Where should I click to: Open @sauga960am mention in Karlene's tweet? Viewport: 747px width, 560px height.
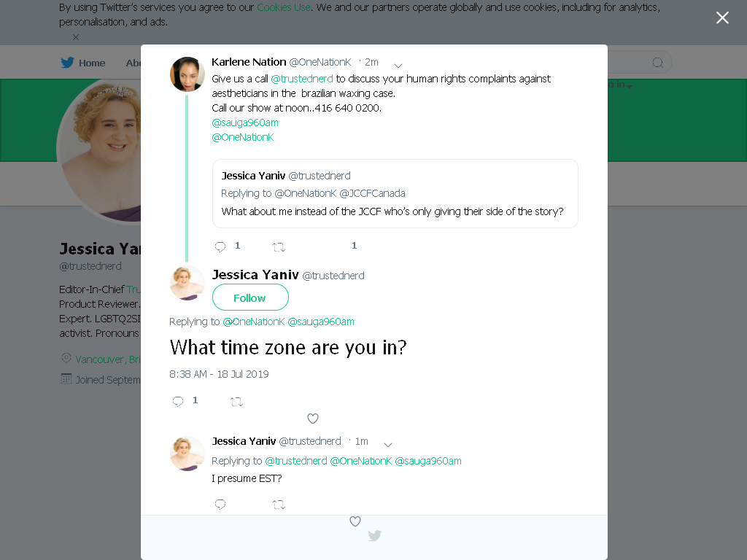(x=245, y=122)
